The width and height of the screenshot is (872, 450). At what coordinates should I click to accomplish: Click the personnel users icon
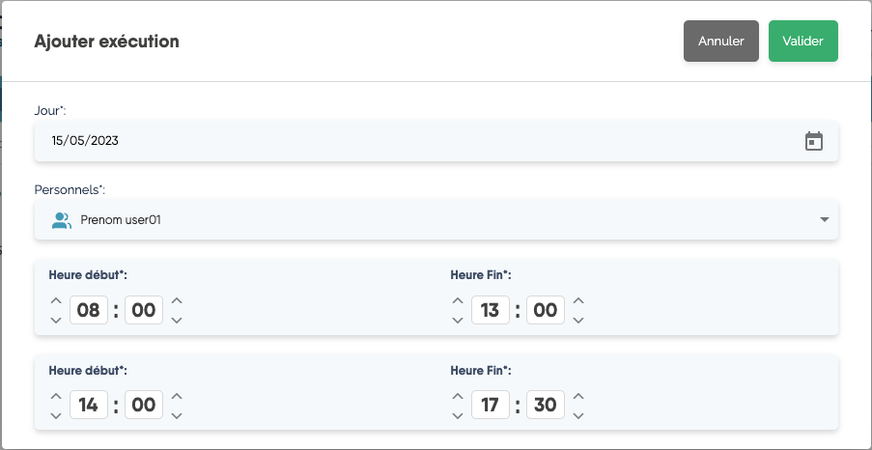tap(62, 220)
